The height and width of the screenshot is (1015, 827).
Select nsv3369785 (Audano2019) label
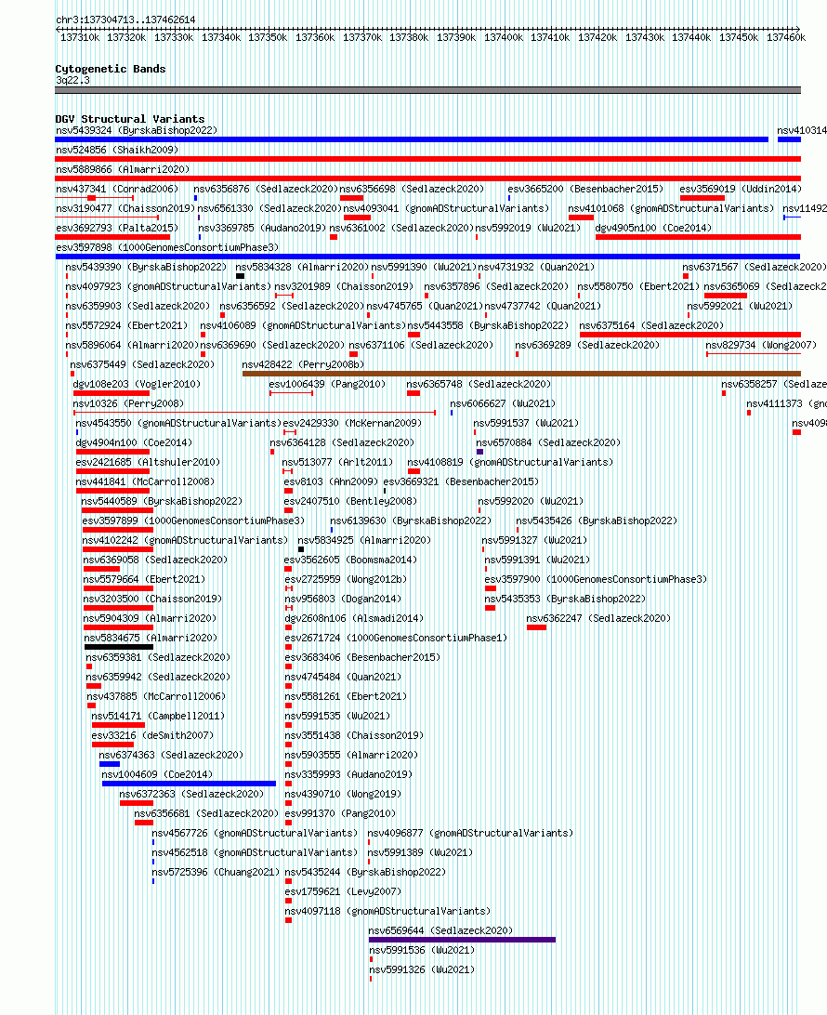pyautogui.click(x=262, y=228)
